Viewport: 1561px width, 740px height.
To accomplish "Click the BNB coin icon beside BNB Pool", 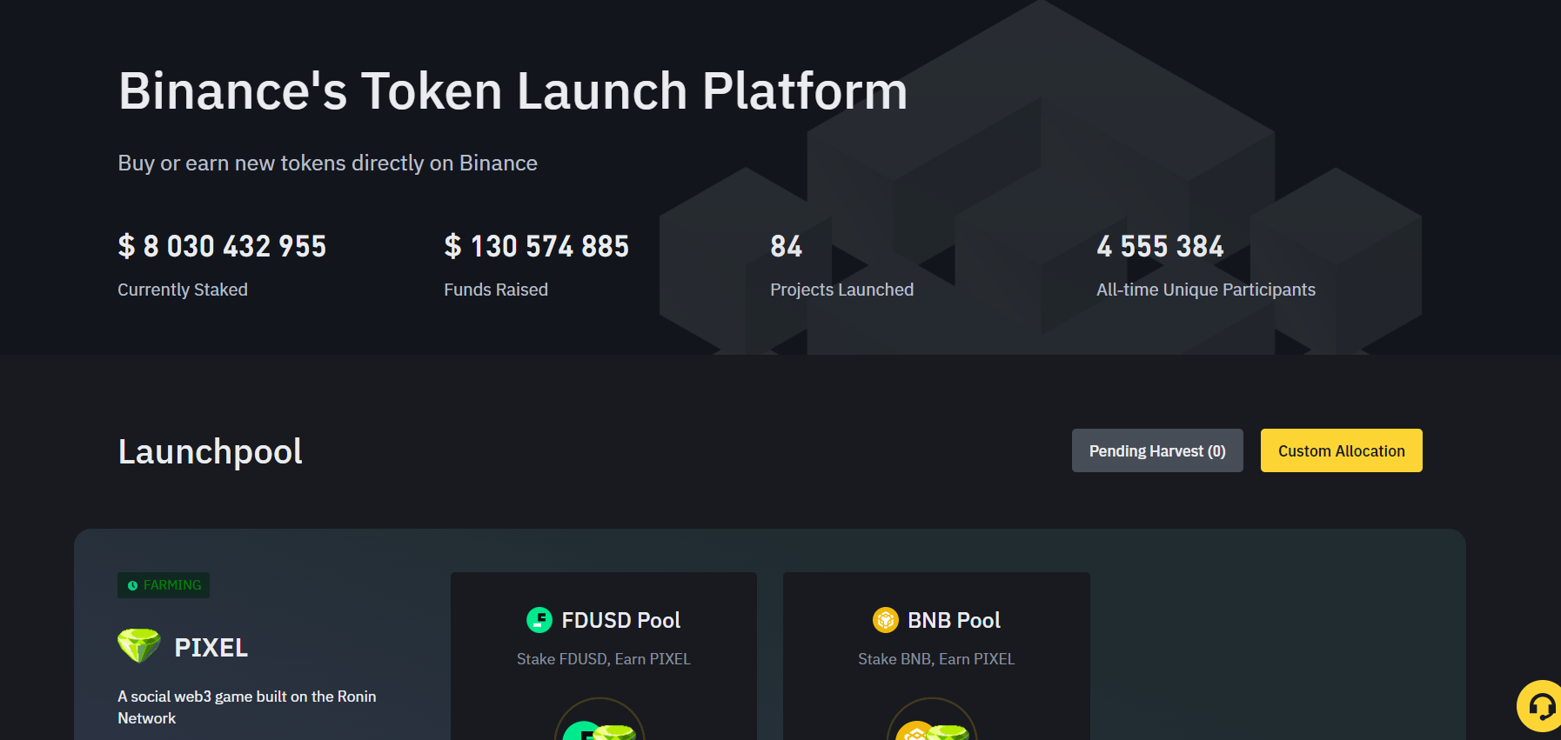I will coord(885,620).
